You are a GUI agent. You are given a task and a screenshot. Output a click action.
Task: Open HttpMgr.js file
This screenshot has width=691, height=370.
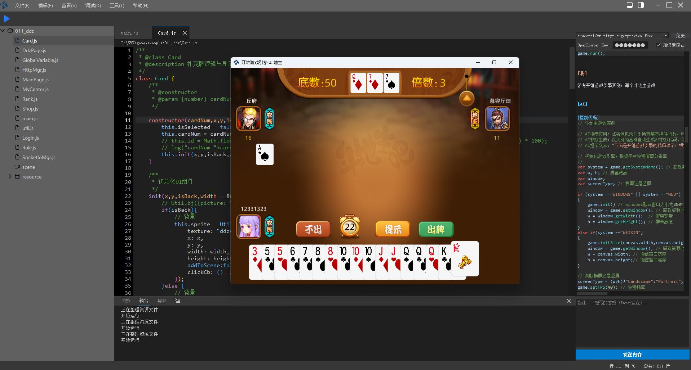coord(34,70)
